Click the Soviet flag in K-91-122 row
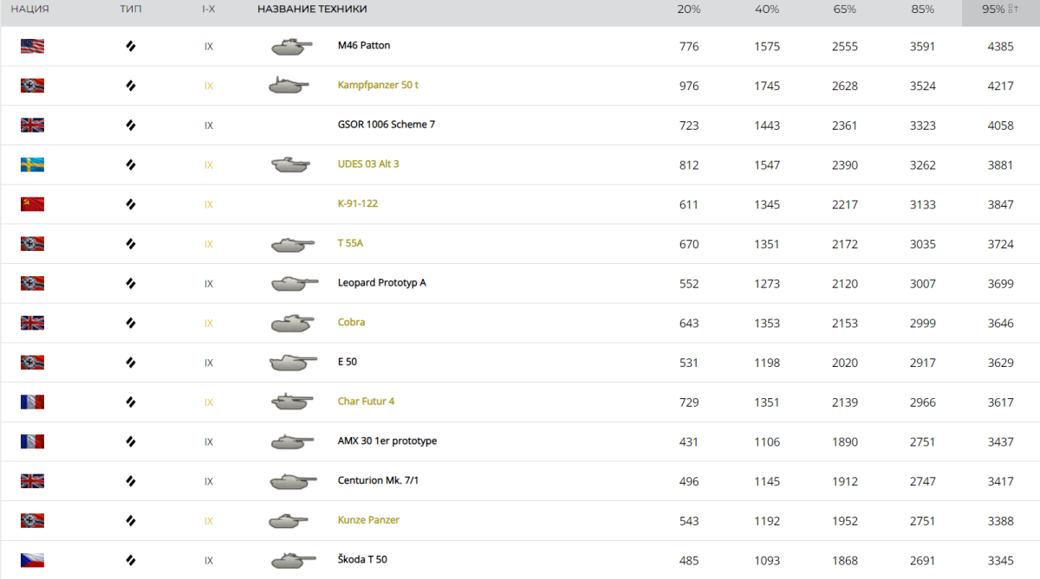Image resolution: width=1040 pixels, height=579 pixels. tap(32, 204)
